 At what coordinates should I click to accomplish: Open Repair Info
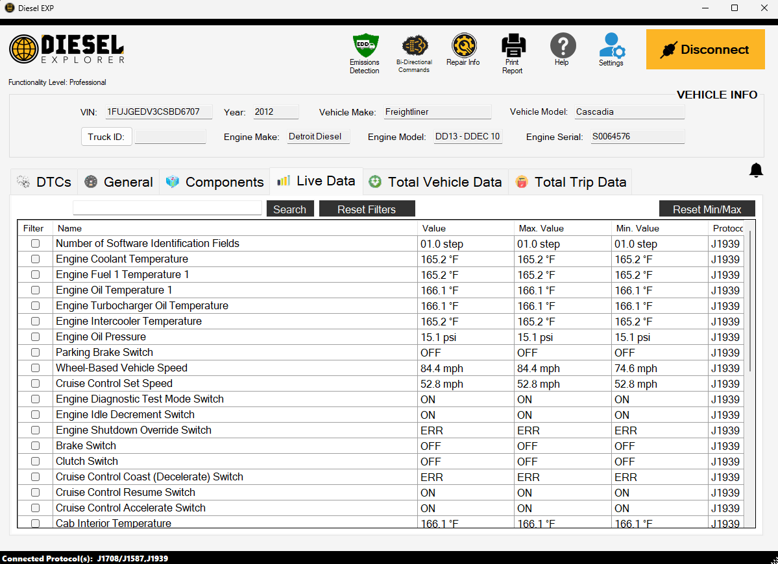pyautogui.click(x=463, y=49)
